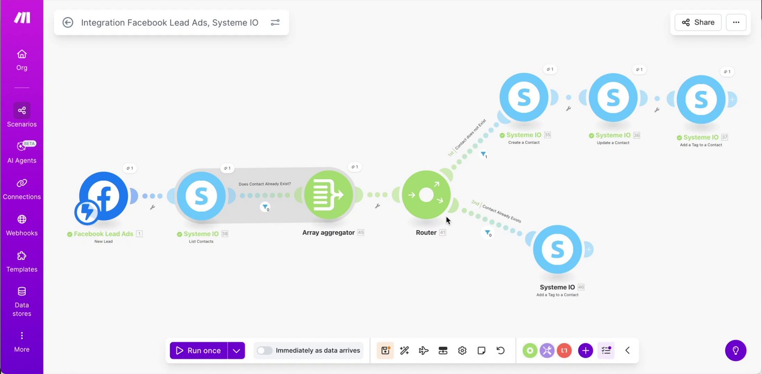
Task: Click wrench between Update Contact and Add Tag
Action: pos(657,110)
